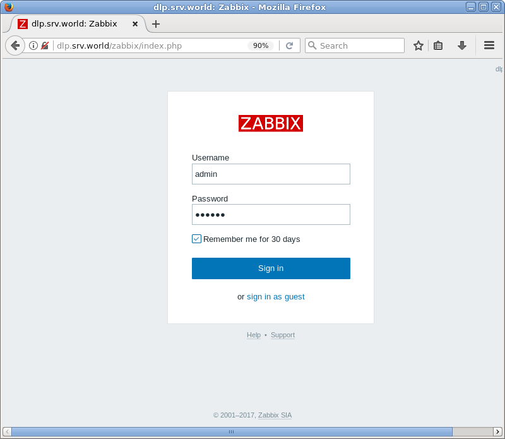Screen dimensions: 505x439
Task: Open the Zabbix SIA footer link
Action: click(x=275, y=415)
